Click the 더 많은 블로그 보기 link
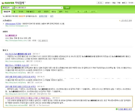Image resolution: width=135 pixels, height=111 pixels. click(x=125, y=109)
